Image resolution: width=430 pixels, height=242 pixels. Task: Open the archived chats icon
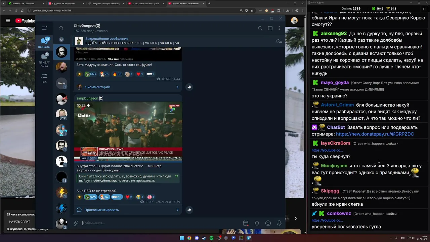coord(61,39)
